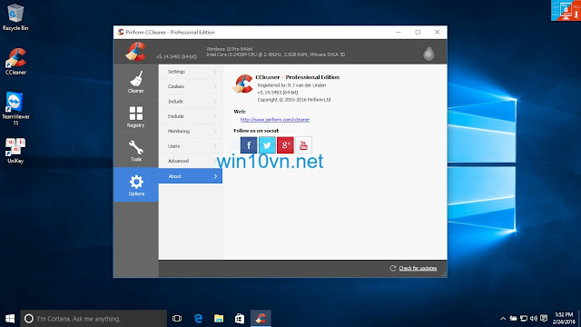
Task: Open the Registry section
Action: 136,116
